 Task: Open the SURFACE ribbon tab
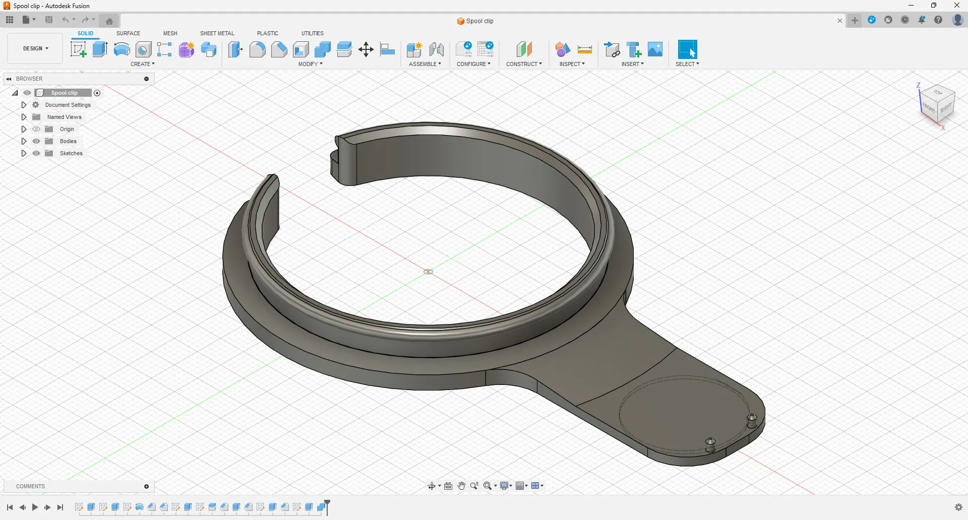click(128, 33)
